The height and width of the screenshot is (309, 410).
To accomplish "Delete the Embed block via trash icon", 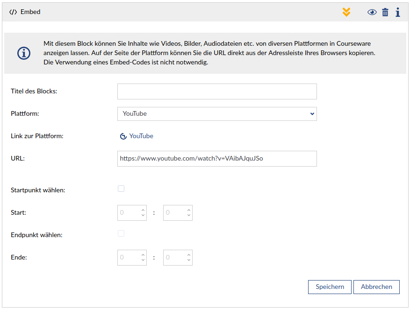I will [x=385, y=12].
